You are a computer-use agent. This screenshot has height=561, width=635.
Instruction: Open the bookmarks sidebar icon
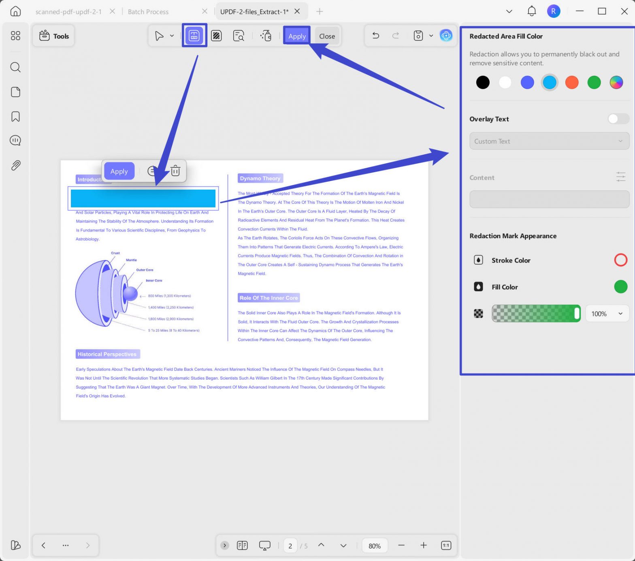(15, 117)
